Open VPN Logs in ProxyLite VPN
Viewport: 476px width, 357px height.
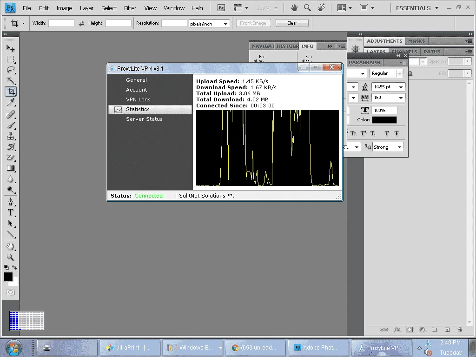point(138,99)
